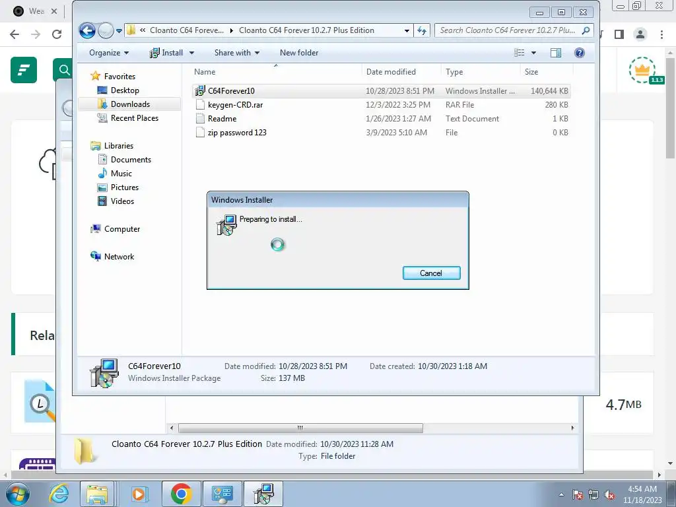Go back in Chrome browser

click(15, 34)
